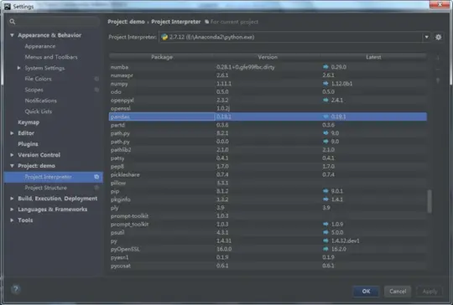The width and height of the screenshot is (453, 305).
Task: Click the icon before 'For current project'
Action: pyautogui.click(x=207, y=22)
